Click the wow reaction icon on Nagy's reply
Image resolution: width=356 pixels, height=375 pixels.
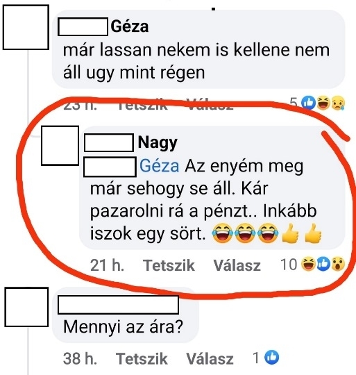pos(337,264)
